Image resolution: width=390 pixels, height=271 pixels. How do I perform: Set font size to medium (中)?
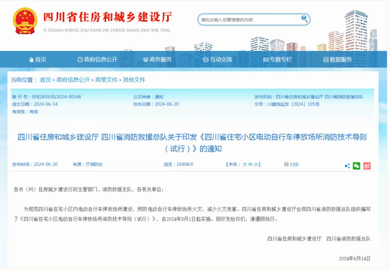click(x=250, y=164)
